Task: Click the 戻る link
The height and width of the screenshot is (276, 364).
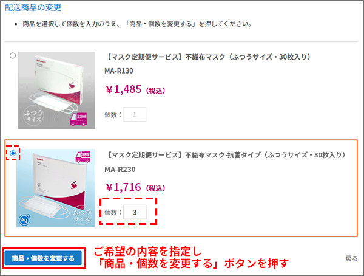Action: tap(351, 258)
